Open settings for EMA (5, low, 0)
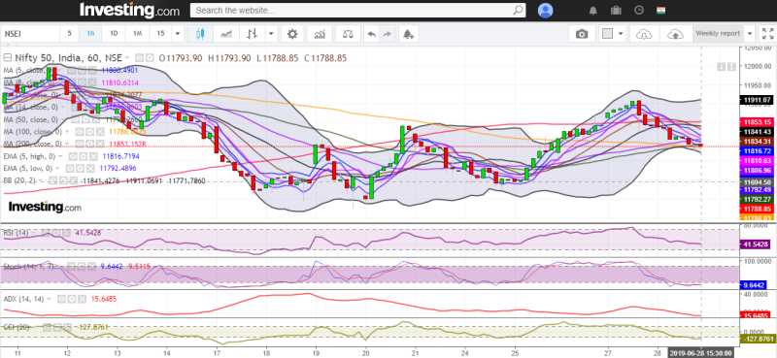The width and height of the screenshot is (777, 358). [x=80, y=169]
